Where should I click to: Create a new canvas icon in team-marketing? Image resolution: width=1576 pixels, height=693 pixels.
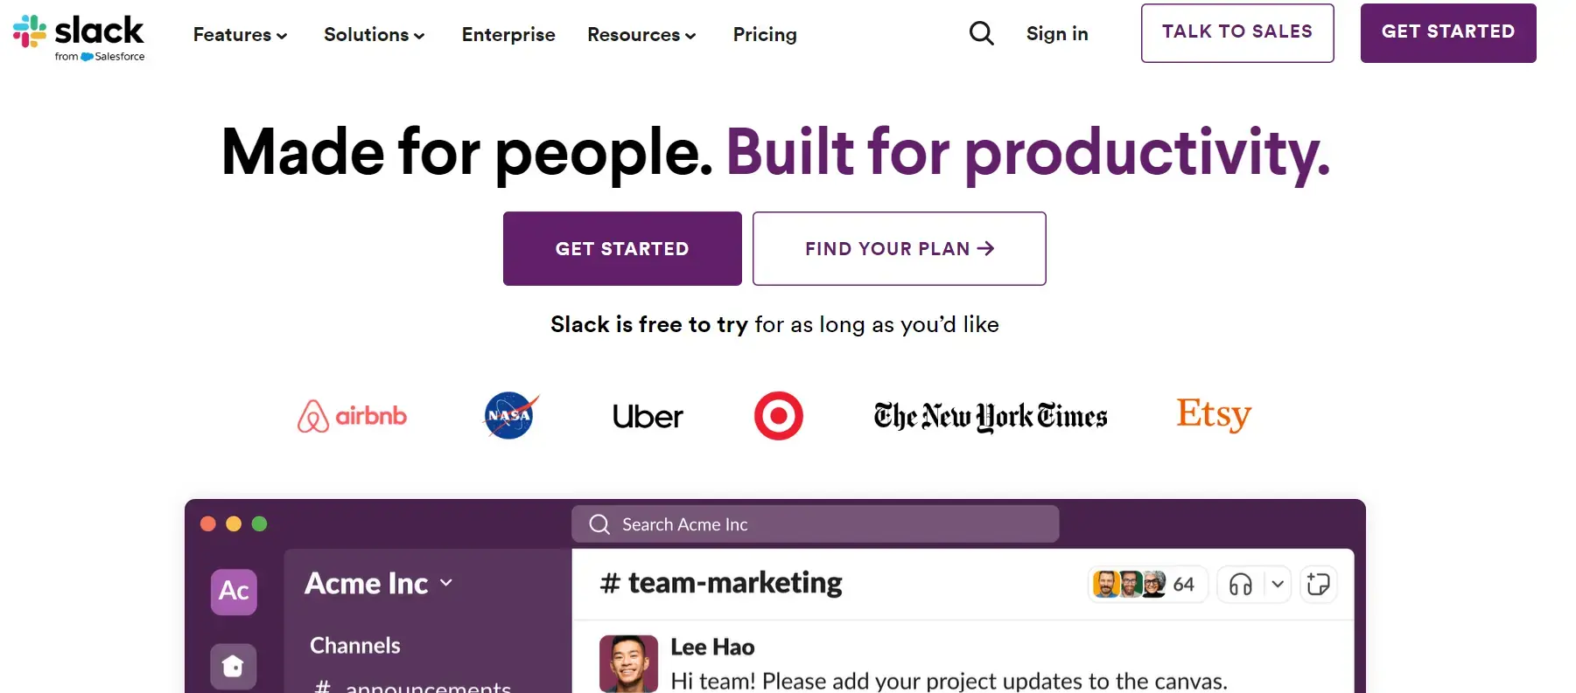pyautogui.click(x=1319, y=584)
